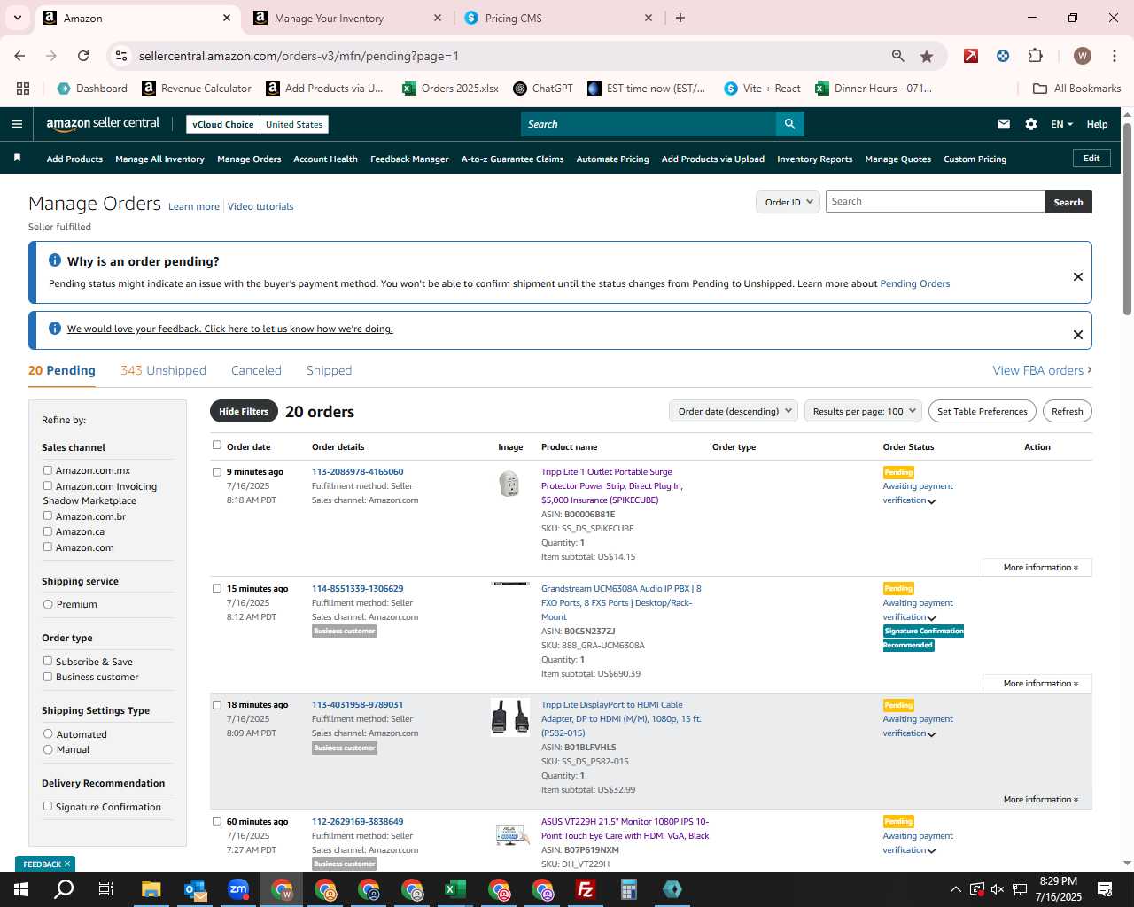Screen dimensions: 1134x907
Task: Tick the checkbox for order 113-2083978-4165060
Action: point(217,472)
